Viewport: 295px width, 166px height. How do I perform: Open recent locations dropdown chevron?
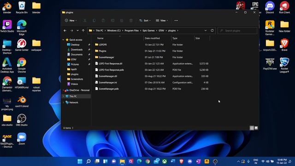pos(77,30)
